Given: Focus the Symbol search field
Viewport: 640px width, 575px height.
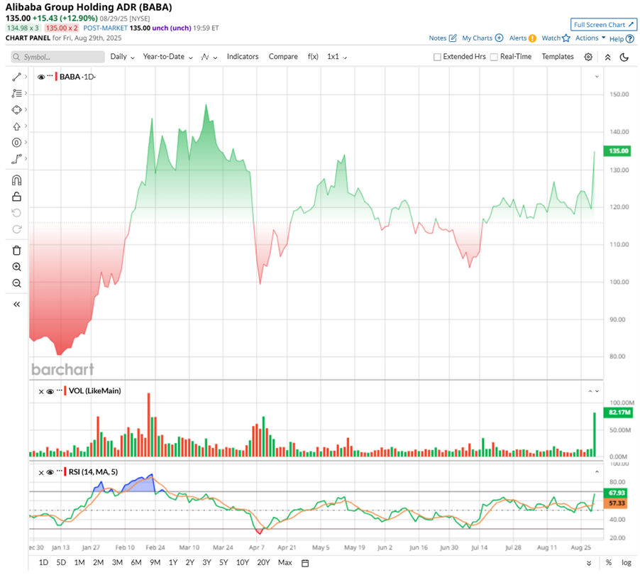Looking at the screenshot, I should coord(57,57).
